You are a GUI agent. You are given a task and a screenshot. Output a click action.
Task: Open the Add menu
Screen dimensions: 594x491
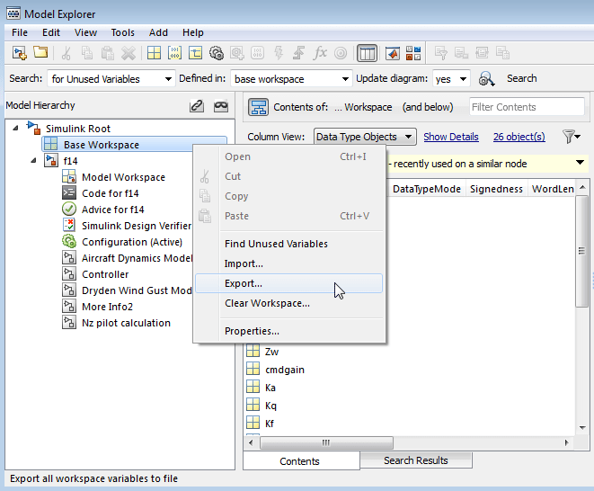(x=158, y=32)
